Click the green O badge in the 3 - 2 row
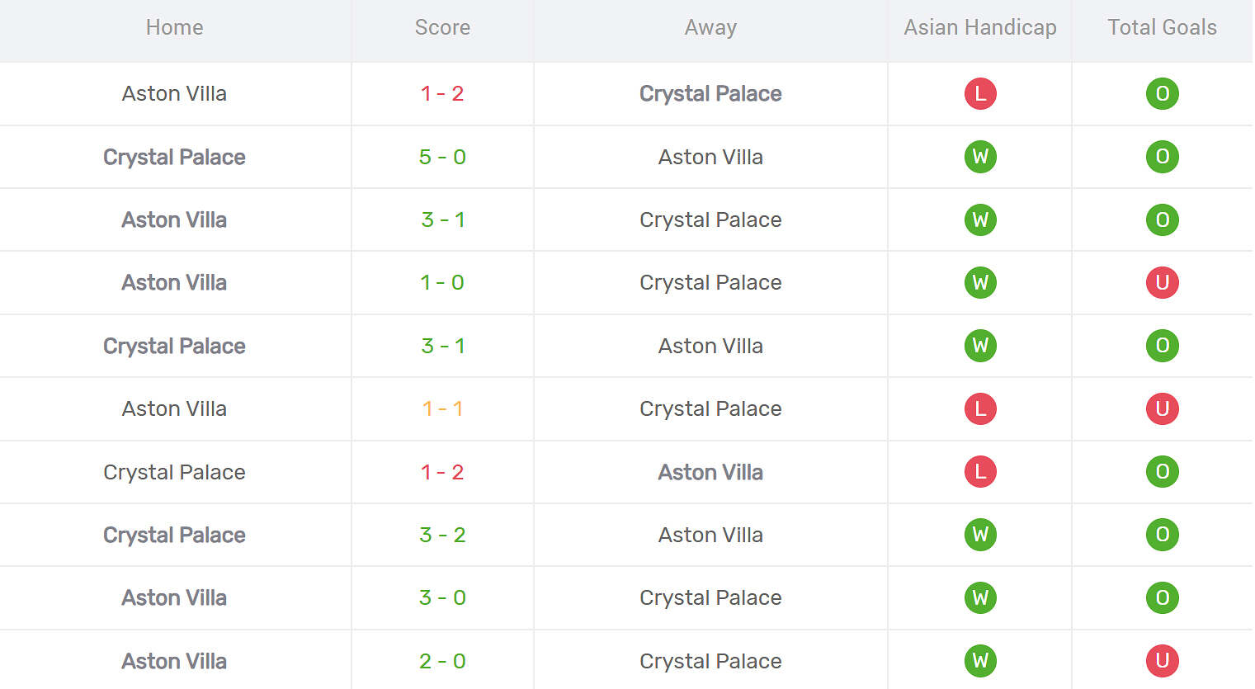Viewport: 1255px width, 689px height. 1162,535
